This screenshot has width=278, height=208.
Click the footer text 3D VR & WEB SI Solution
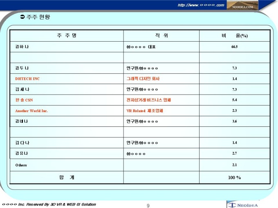coord(73,204)
